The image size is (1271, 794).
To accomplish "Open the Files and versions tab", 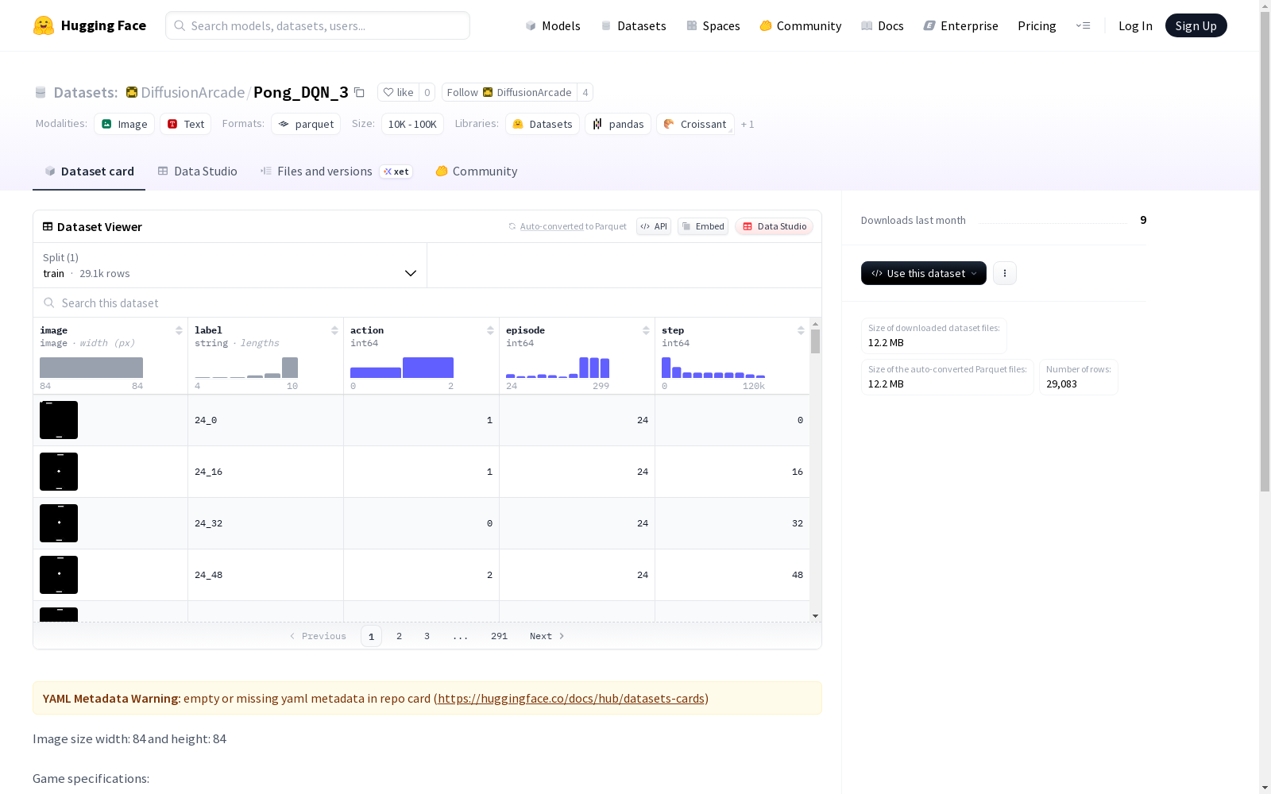I will pyautogui.click(x=336, y=171).
